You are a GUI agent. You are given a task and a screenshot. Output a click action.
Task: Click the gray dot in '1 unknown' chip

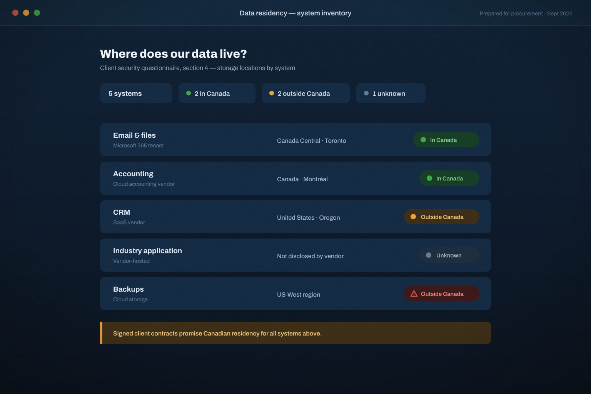click(x=366, y=93)
